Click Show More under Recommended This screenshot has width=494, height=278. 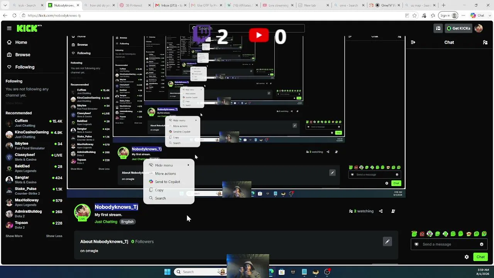pyautogui.click(x=14, y=236)
